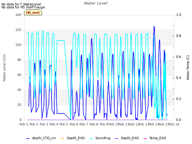This screenshot has height=144, width=192.
Task: Click the 'No data for HS Staff Gauge' message
Action: 23,7
